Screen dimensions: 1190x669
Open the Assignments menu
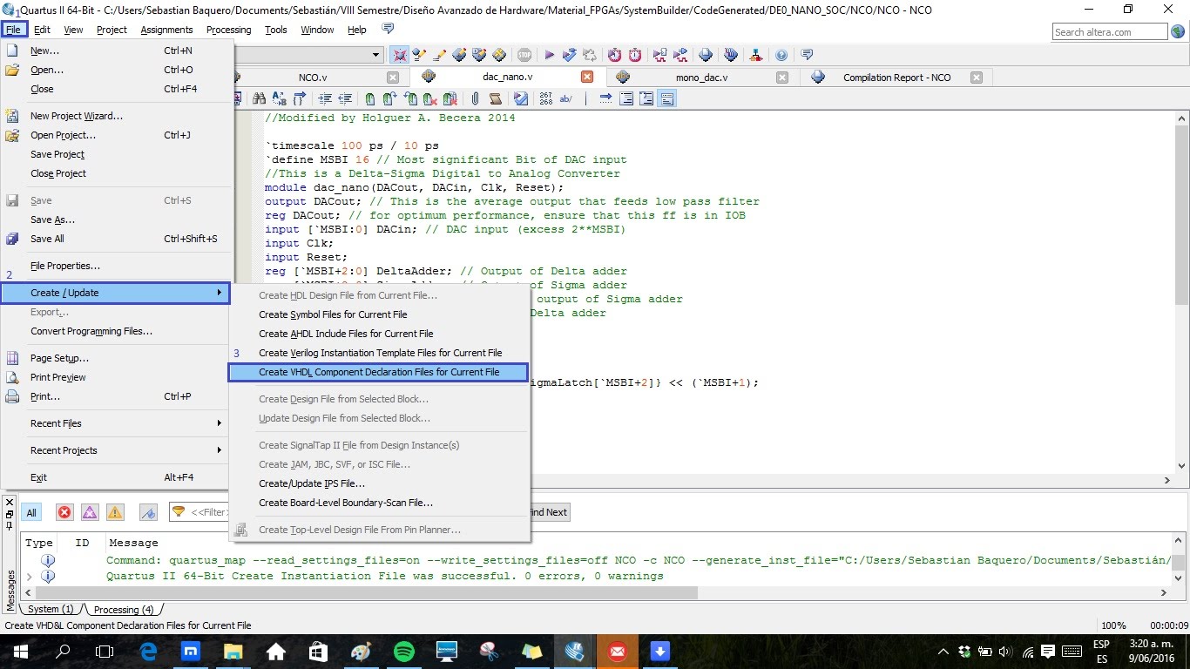pyautogui.click(x=166, y=29)
